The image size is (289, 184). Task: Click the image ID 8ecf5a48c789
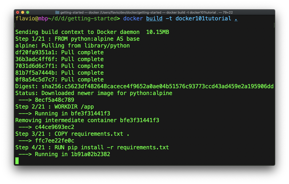pyautogui.click(x=55, y=100)
